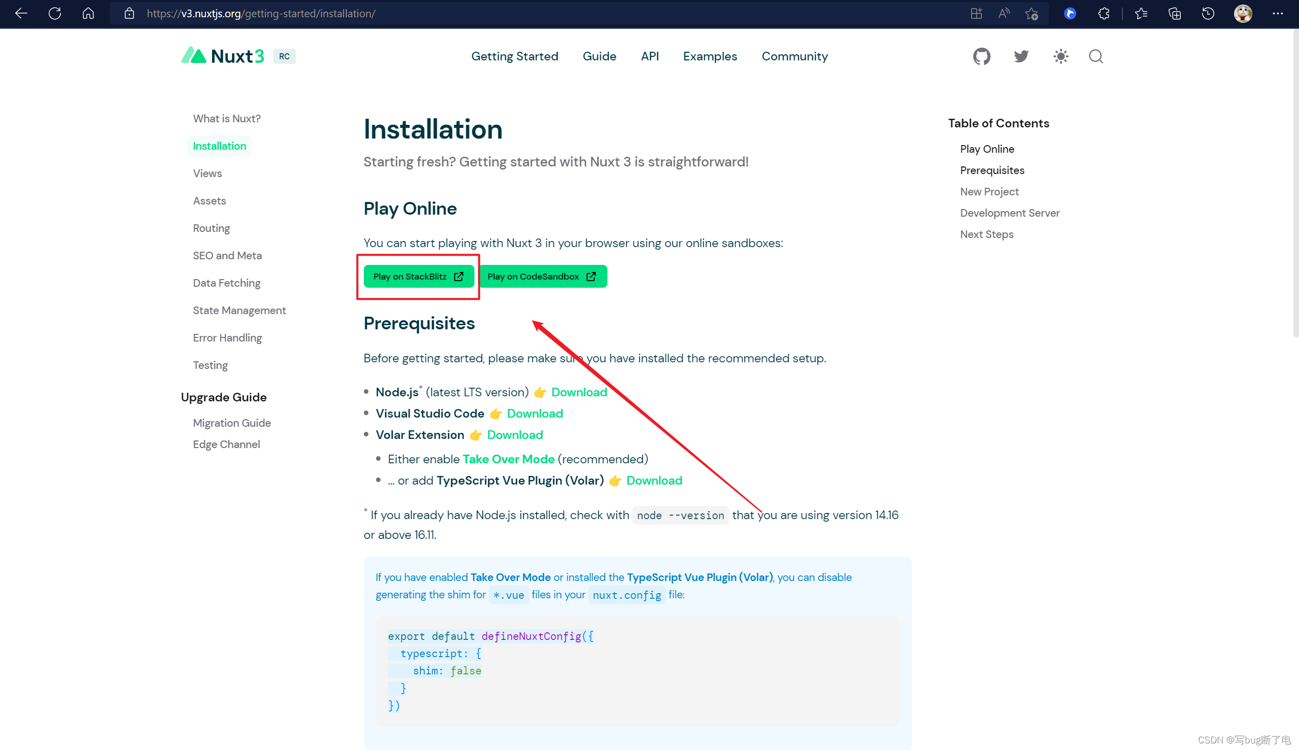This screenshot has height=750, width=1299.
Task: Open the Extensions puzzle icon
Action: (1103, 13)
